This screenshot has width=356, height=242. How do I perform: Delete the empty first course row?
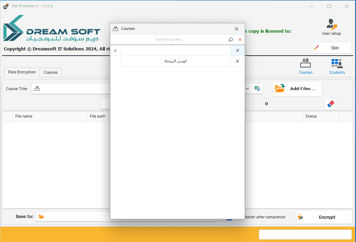(x=238, y=50)
